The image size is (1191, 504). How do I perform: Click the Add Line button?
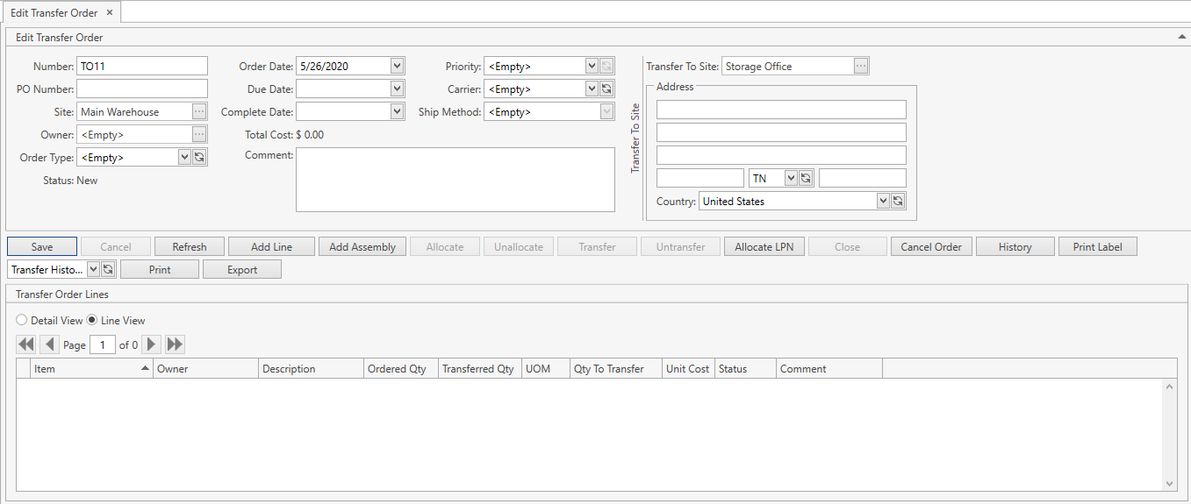[x=271, y=247]
